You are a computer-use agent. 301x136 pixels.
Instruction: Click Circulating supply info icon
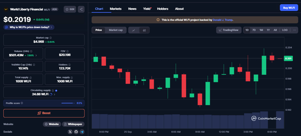[x=53, y=90]
